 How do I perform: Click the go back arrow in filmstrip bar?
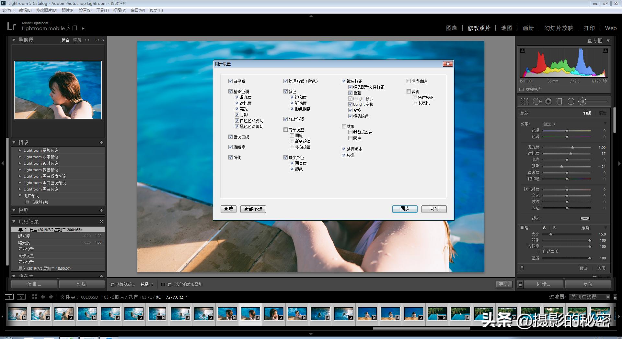(x=43, y=297)
